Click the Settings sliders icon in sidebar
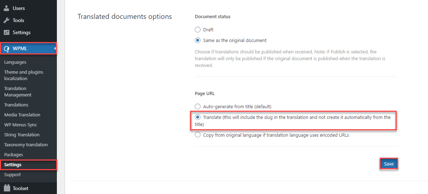Image resolution: width=428 pixels, height=194 pixels. pos(6,32)
